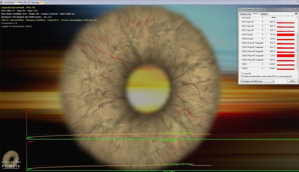299x172 pixels.
Task: Open the GPU Temp. #1 sensor dropdown
Action: pyautogui.click(x=262, y=22)
